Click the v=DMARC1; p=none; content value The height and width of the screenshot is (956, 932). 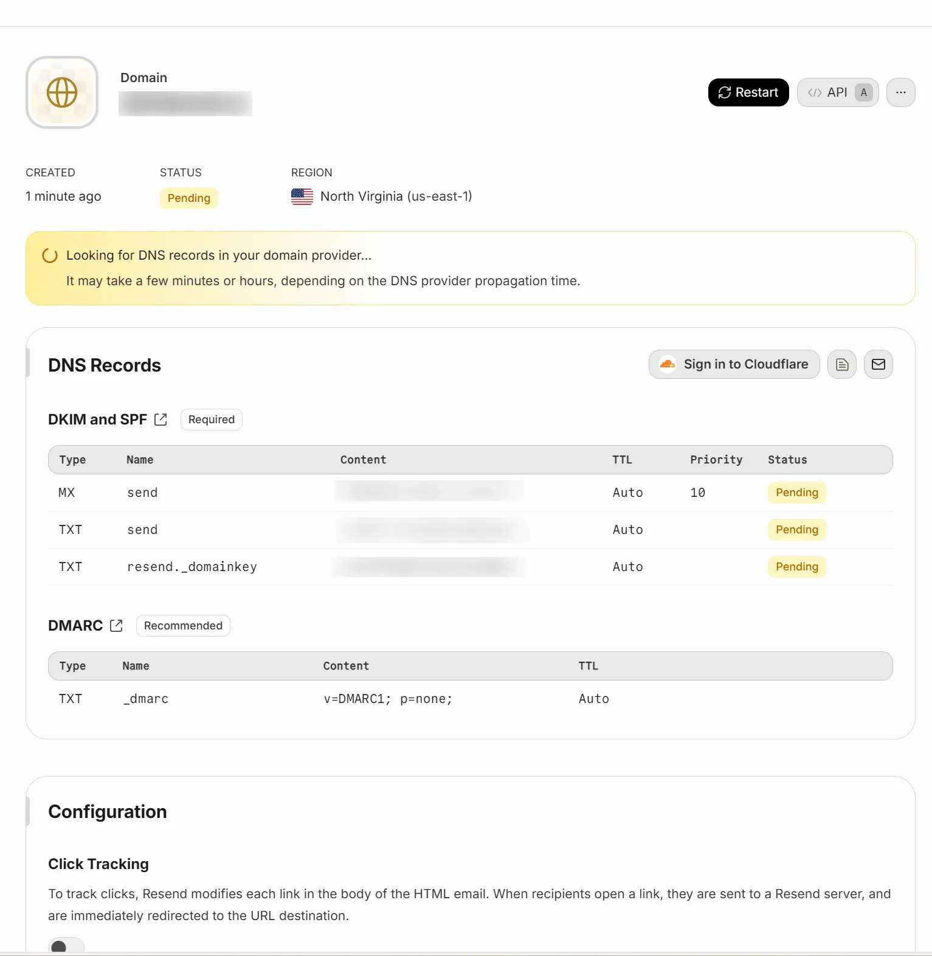coord(388,699)
